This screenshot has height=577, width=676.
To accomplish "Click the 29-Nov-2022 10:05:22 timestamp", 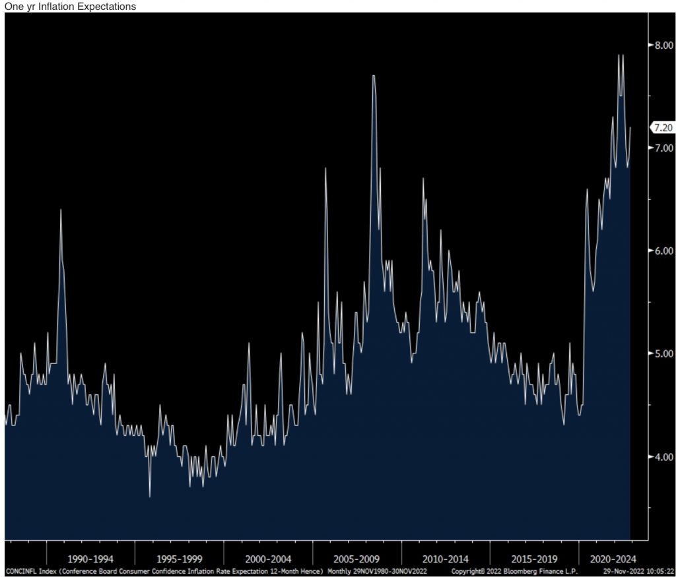I will pyautogui.click(x=637, y=571).
